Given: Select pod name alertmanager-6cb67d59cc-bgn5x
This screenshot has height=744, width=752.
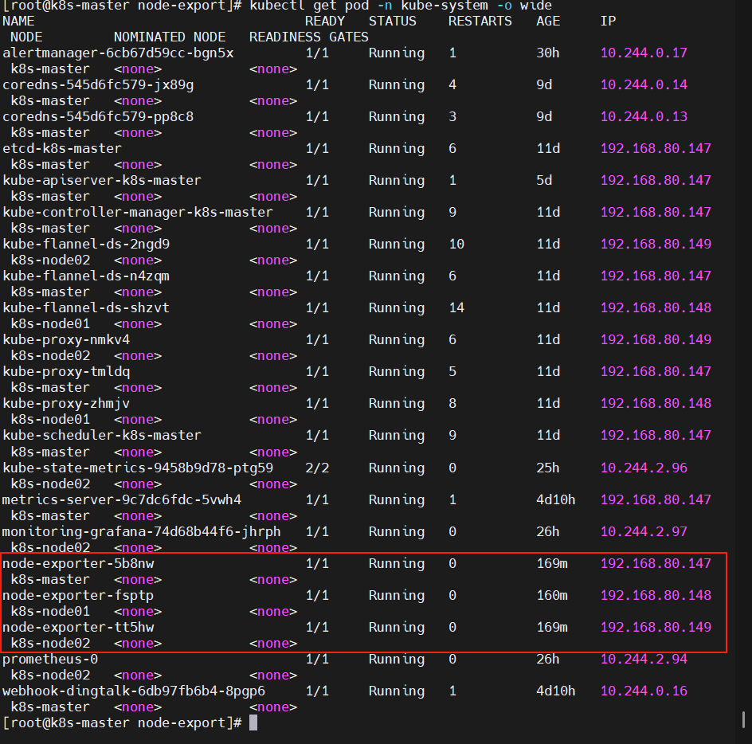Looking at the screenshot, I should pos(118,53).
